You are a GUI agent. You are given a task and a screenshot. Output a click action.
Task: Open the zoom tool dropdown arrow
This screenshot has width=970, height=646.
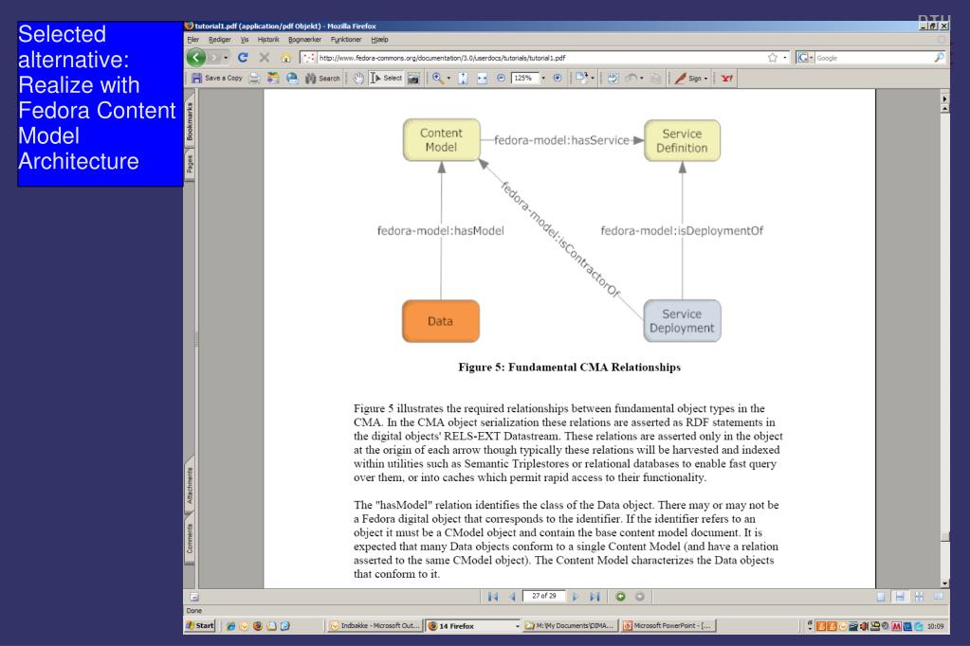coord(448,79)
